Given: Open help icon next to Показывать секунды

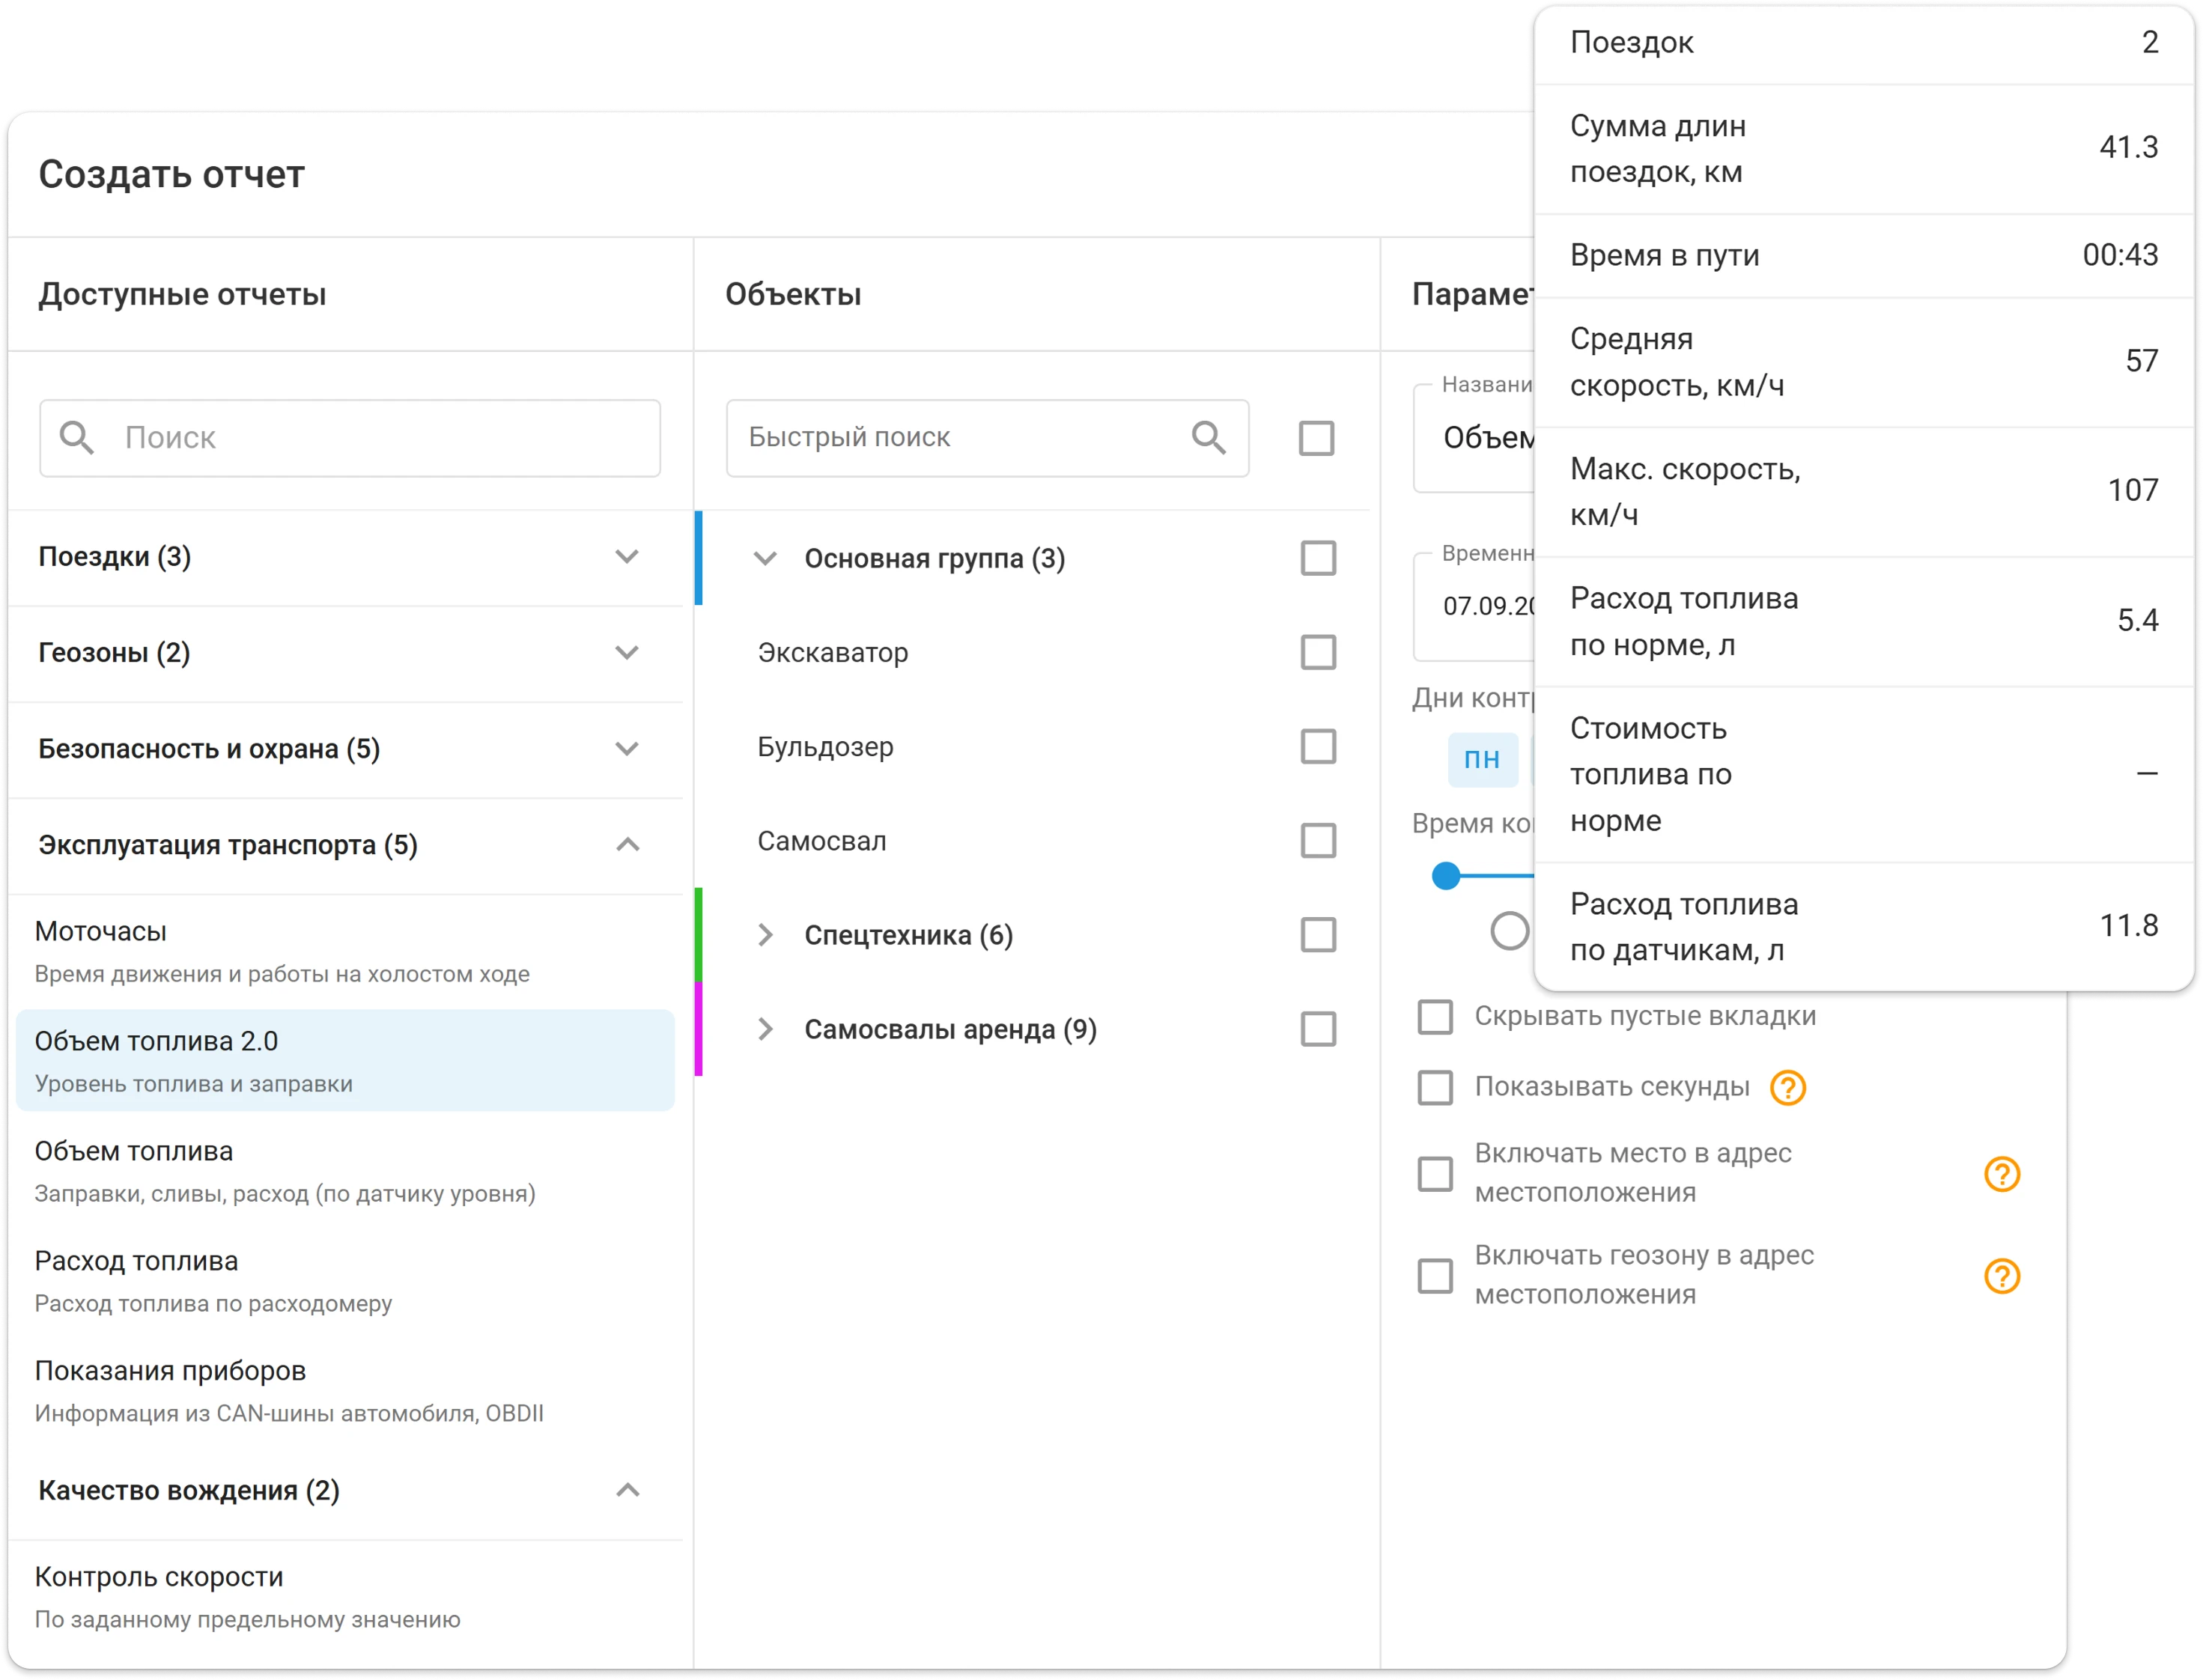Looking at the screenshot, I should (x=1787, y=1087).
